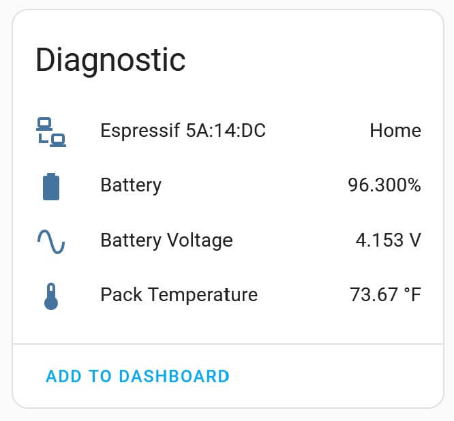This screenshot has width=454, height=421.
Task: Open the Pack Temperature entity details
Action: 179,294
